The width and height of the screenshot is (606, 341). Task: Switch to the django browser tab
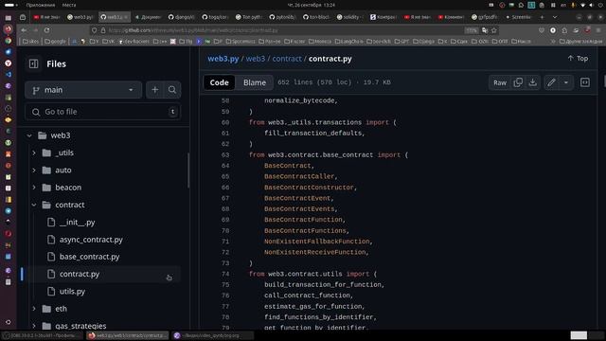click(x=181, y=17)
